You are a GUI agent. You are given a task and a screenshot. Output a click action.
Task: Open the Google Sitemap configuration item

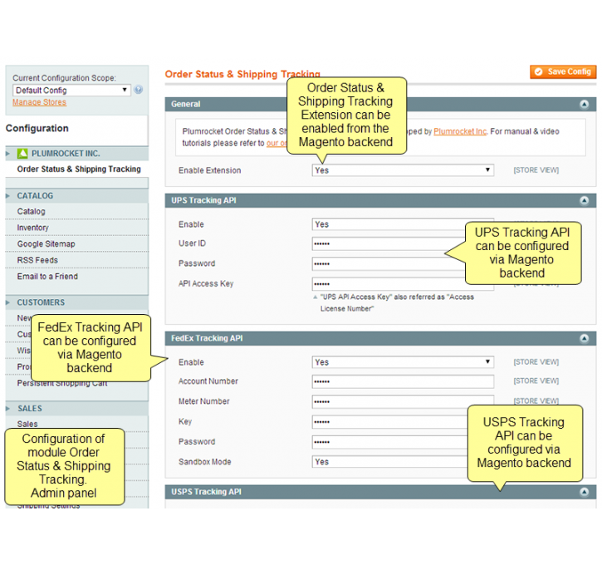46,244
